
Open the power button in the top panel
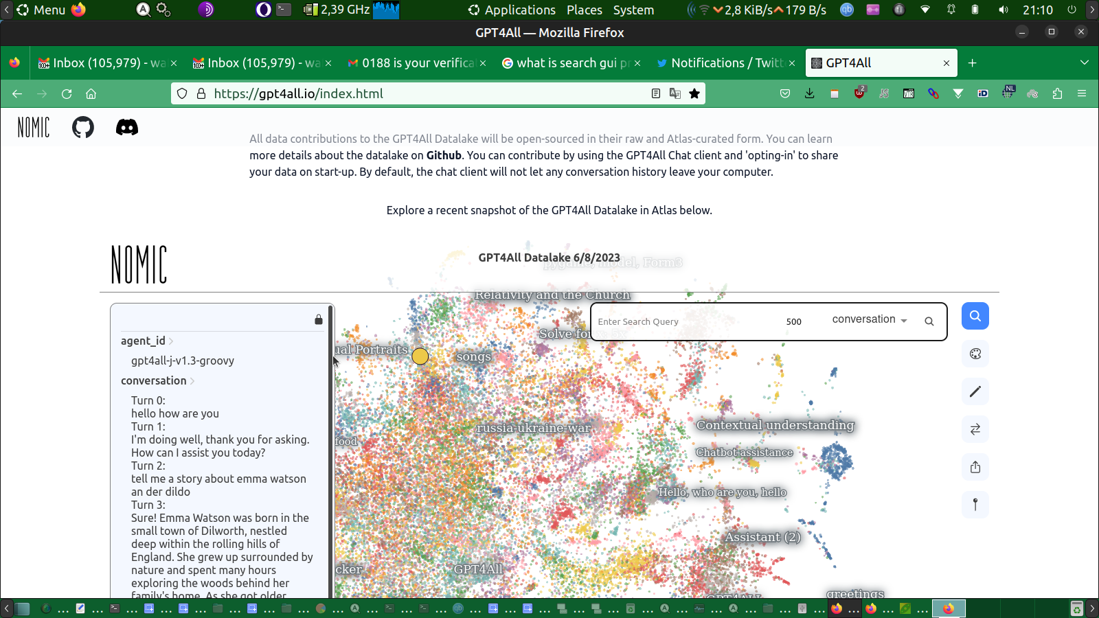coord(1072,10)
